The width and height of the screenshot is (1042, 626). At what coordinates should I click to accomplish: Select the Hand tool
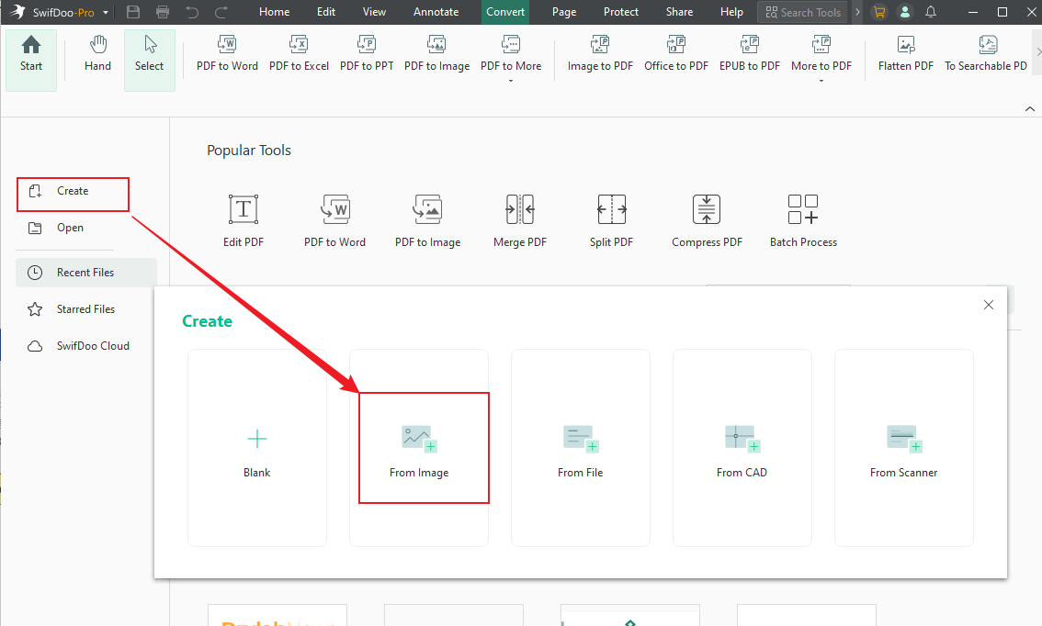point(96,55)
